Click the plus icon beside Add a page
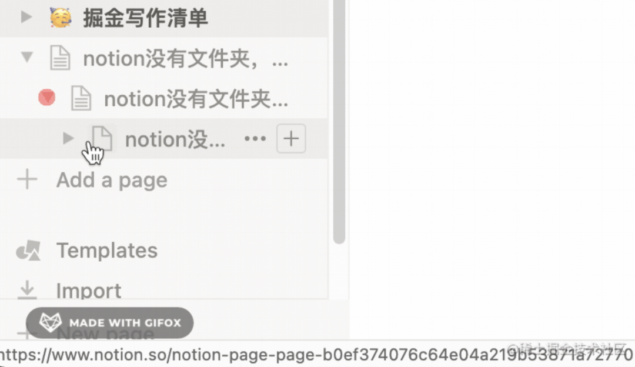635x367 pixels. [27, 179]
